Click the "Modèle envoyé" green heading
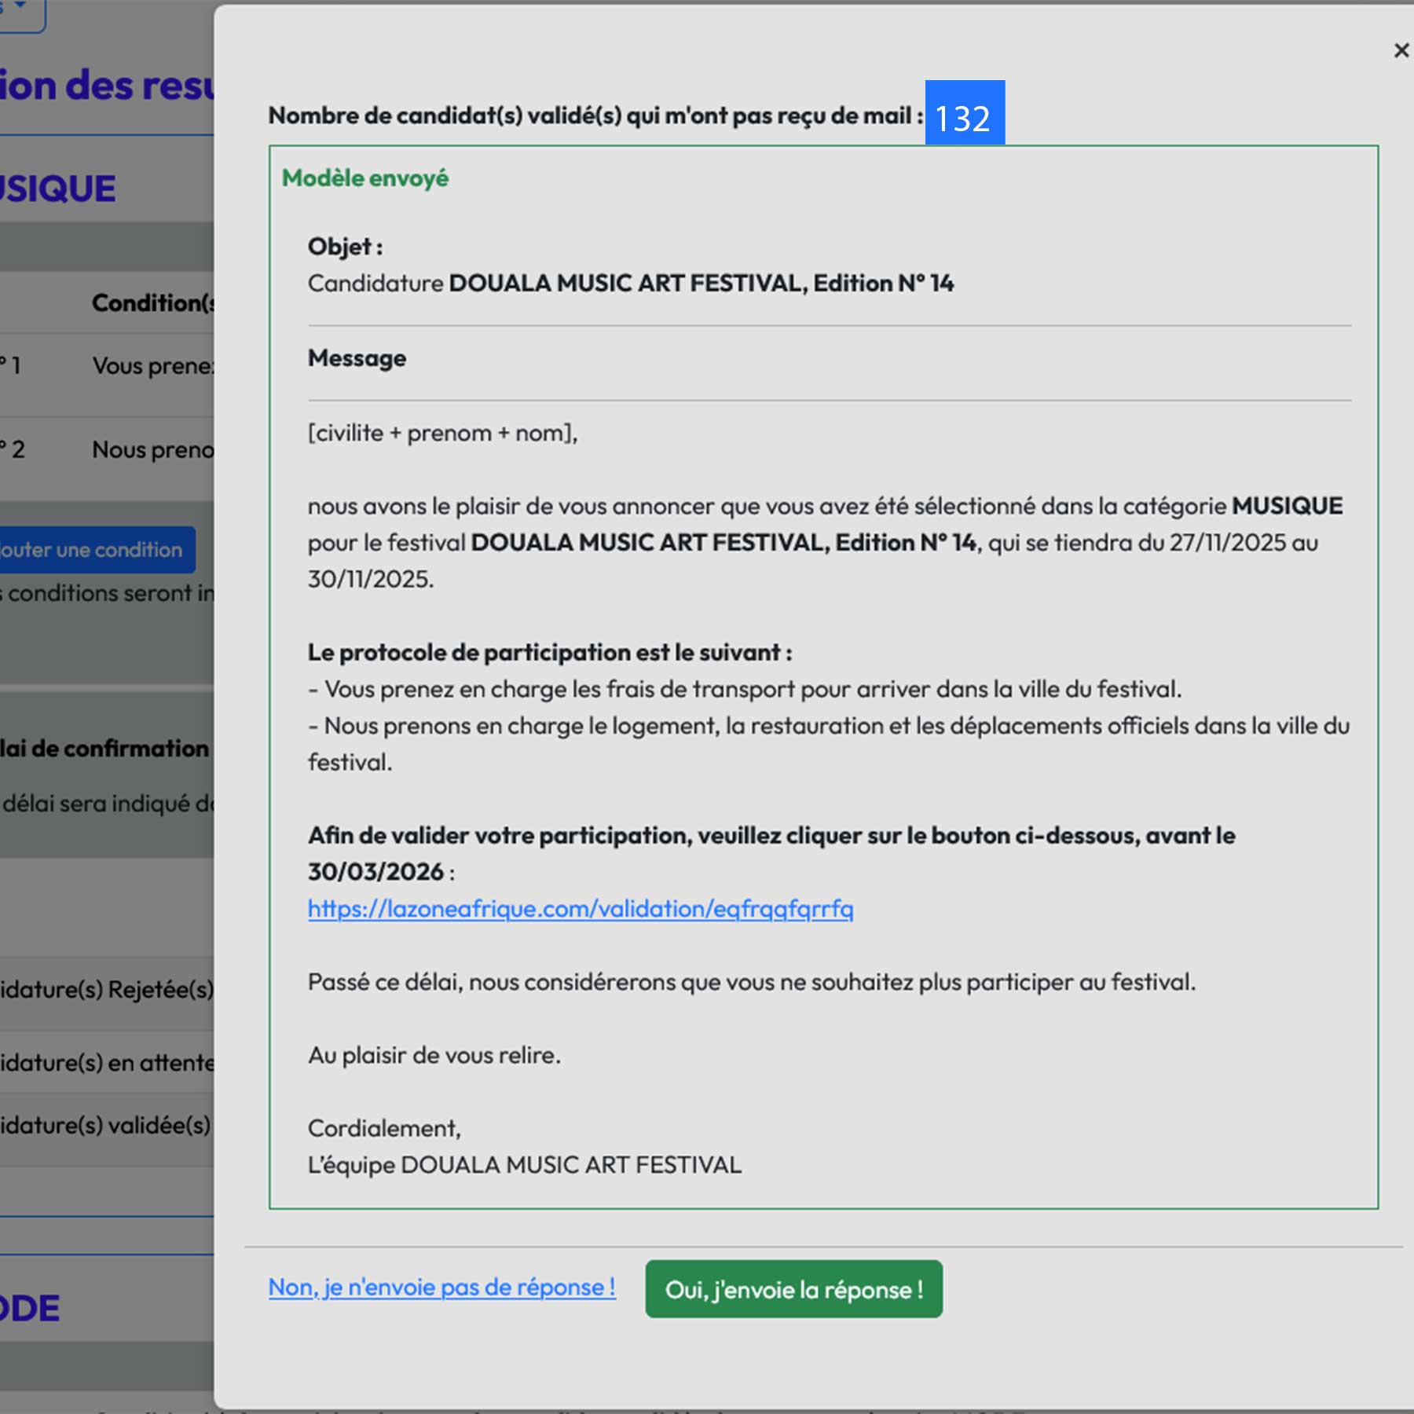This screenshot has width=1414, height=1414. coord(364,178)
